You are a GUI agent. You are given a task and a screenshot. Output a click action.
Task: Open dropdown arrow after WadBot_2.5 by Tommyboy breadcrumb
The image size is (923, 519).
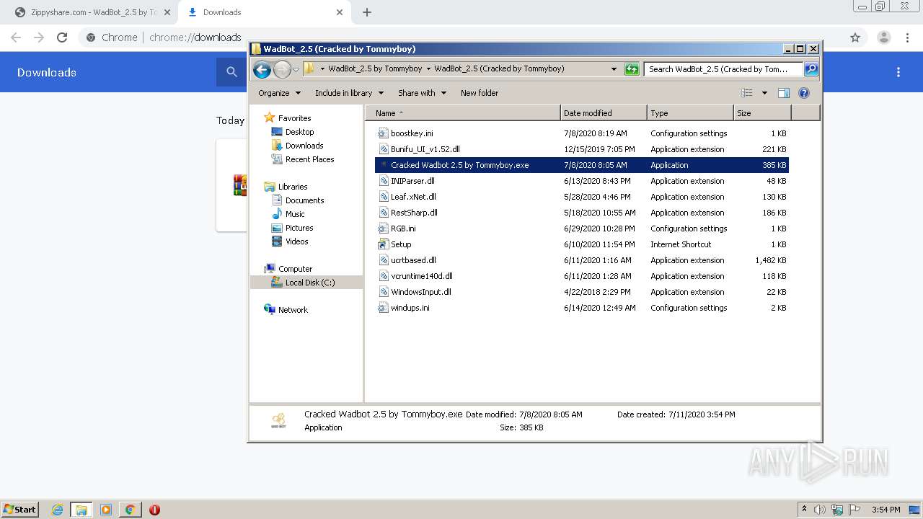[x=428, y=69]
